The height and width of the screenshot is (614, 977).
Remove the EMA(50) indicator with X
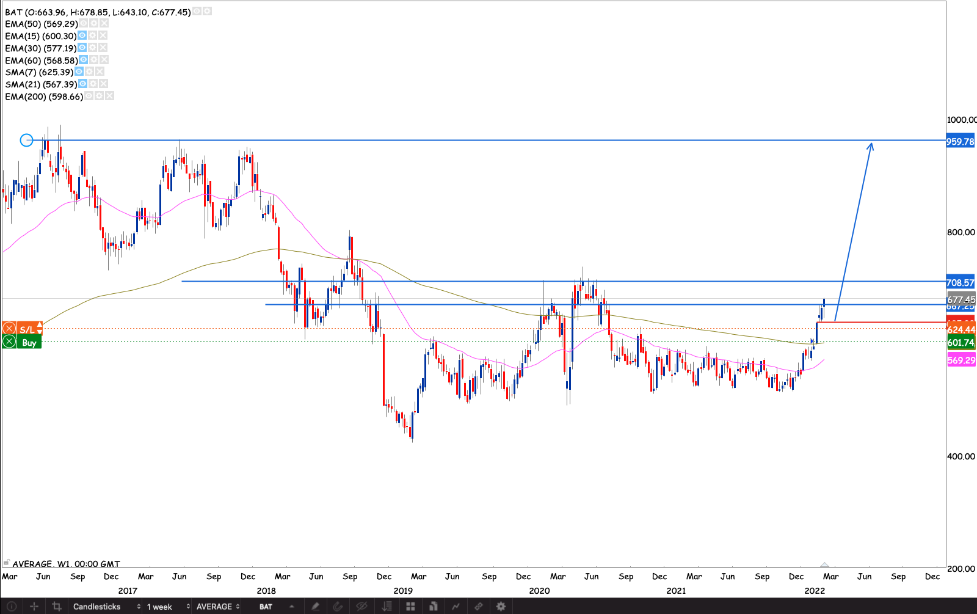coord(104,23)
